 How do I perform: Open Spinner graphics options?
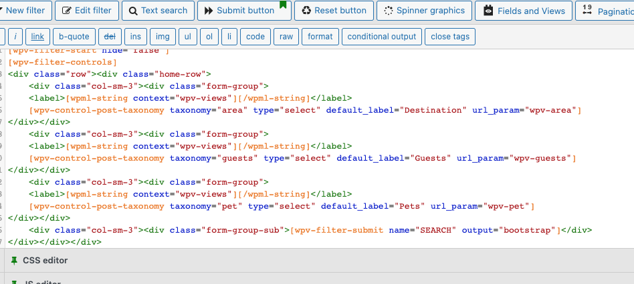coord(424,11)
